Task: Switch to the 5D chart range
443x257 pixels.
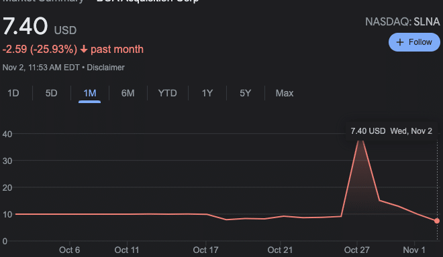Action: pyautogui.click(x=52, y=93)
